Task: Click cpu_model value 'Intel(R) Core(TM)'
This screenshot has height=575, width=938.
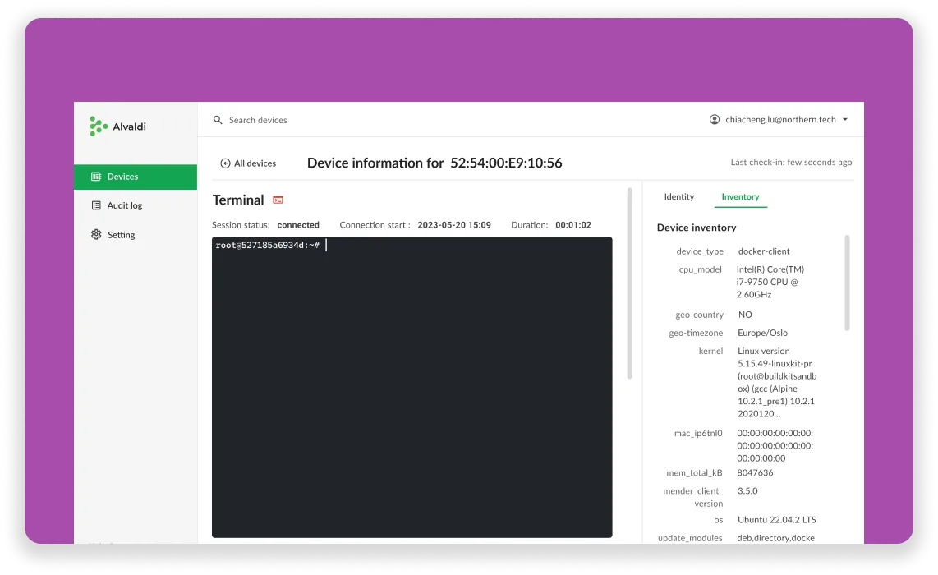Action: pyautogui.click(x=770, y=269)
